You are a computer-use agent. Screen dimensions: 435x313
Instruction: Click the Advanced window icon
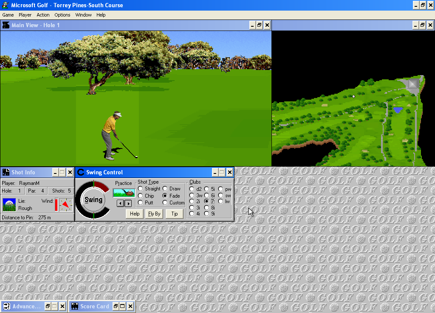[x=6, y=306]
